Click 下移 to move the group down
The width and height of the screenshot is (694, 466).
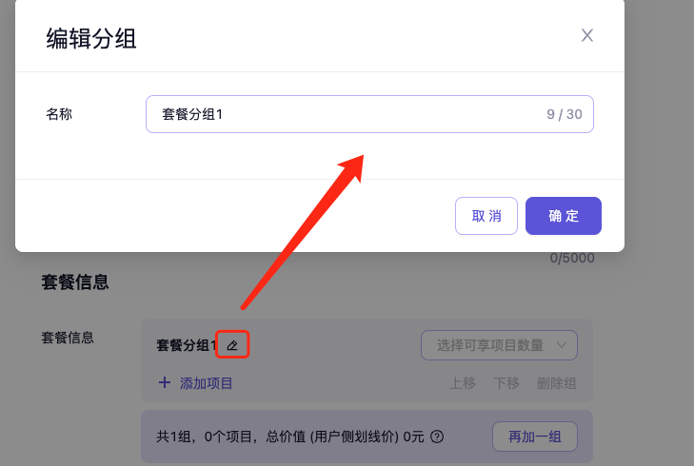tap(506, 384)
